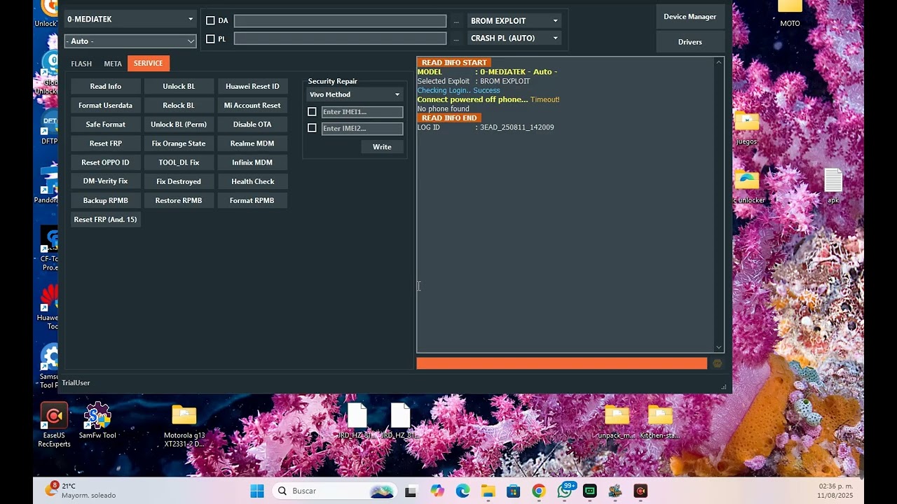Click the Restore RPMB button
Image resolution: width=897 pixels, height=504 pixels.
[179, 200]
